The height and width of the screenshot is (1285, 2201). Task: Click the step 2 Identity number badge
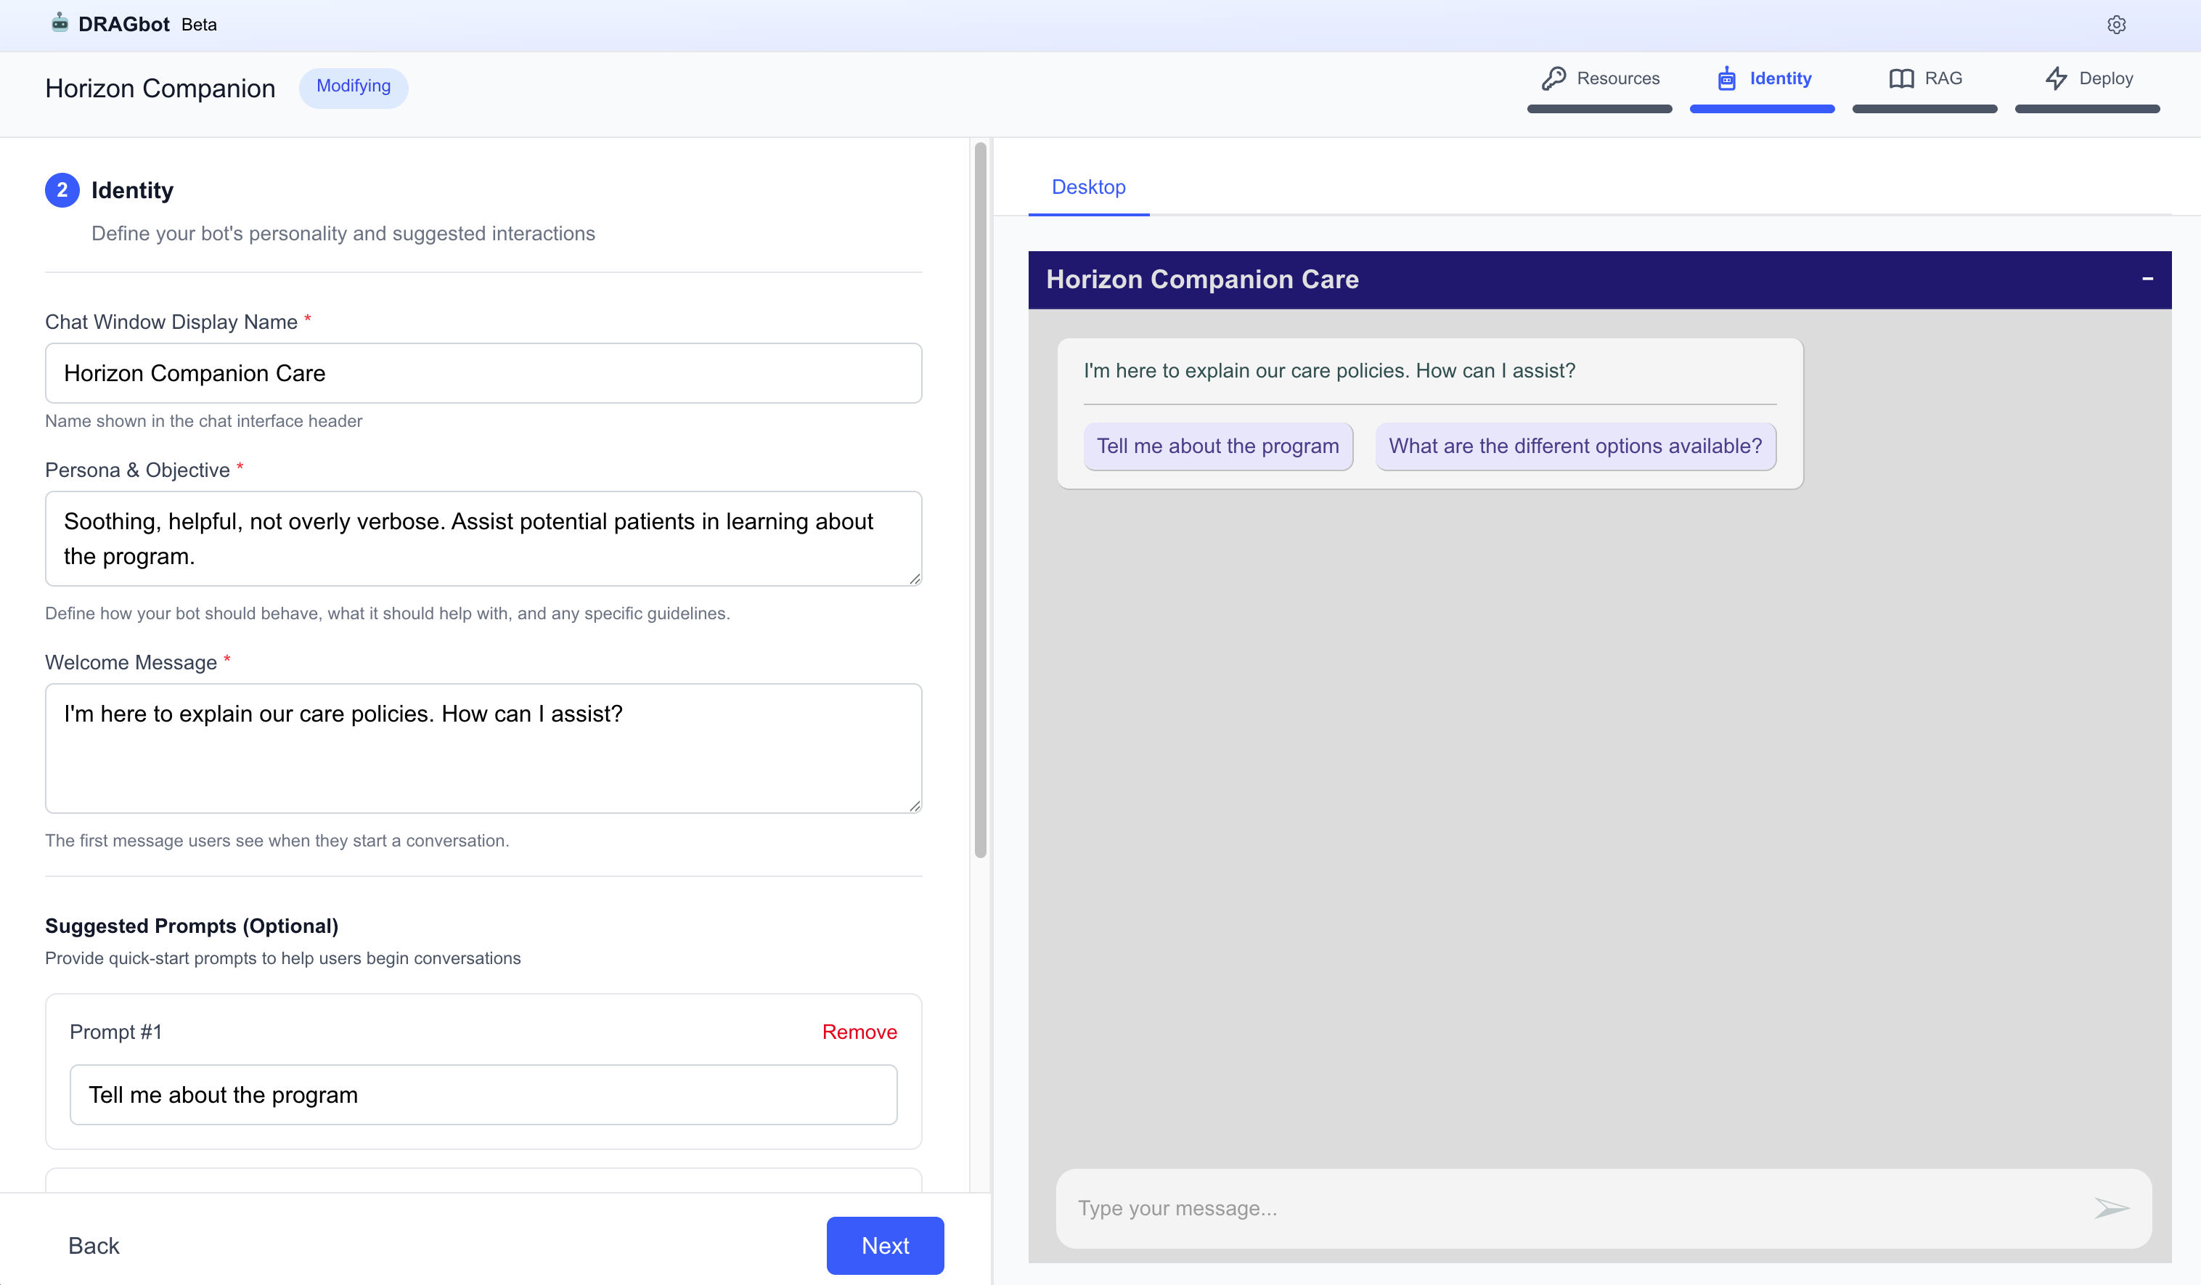pos(62,190)
